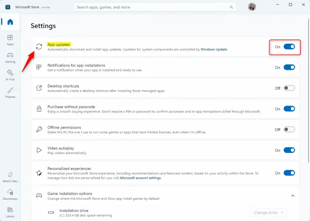Click the search apps, games, and more box
This screenshot has height=221, width=310.
pos(155,7)
